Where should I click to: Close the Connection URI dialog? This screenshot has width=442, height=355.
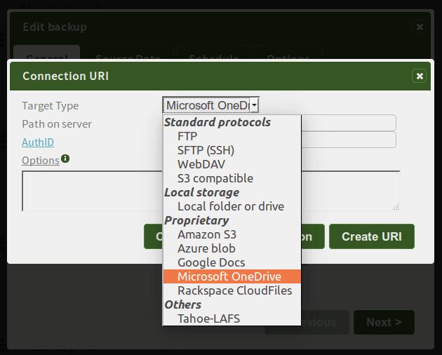[x=420, y=76]
